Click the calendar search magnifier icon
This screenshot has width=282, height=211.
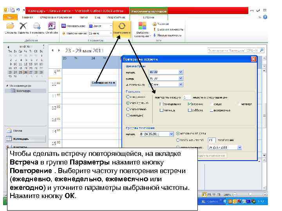[262, 50]
